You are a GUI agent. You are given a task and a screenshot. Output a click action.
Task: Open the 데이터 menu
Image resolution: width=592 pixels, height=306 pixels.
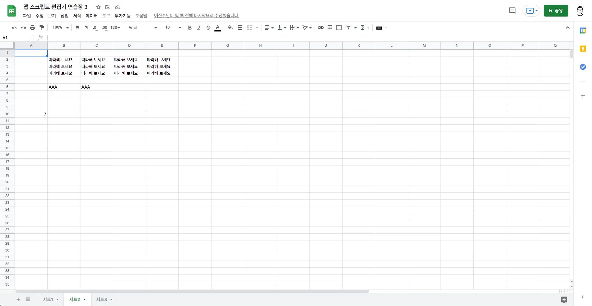click(x=91, y=16)
